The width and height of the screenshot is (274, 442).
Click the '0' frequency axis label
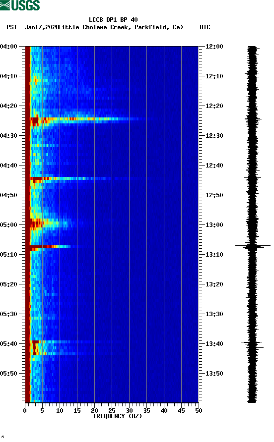(x=25, y=411)
